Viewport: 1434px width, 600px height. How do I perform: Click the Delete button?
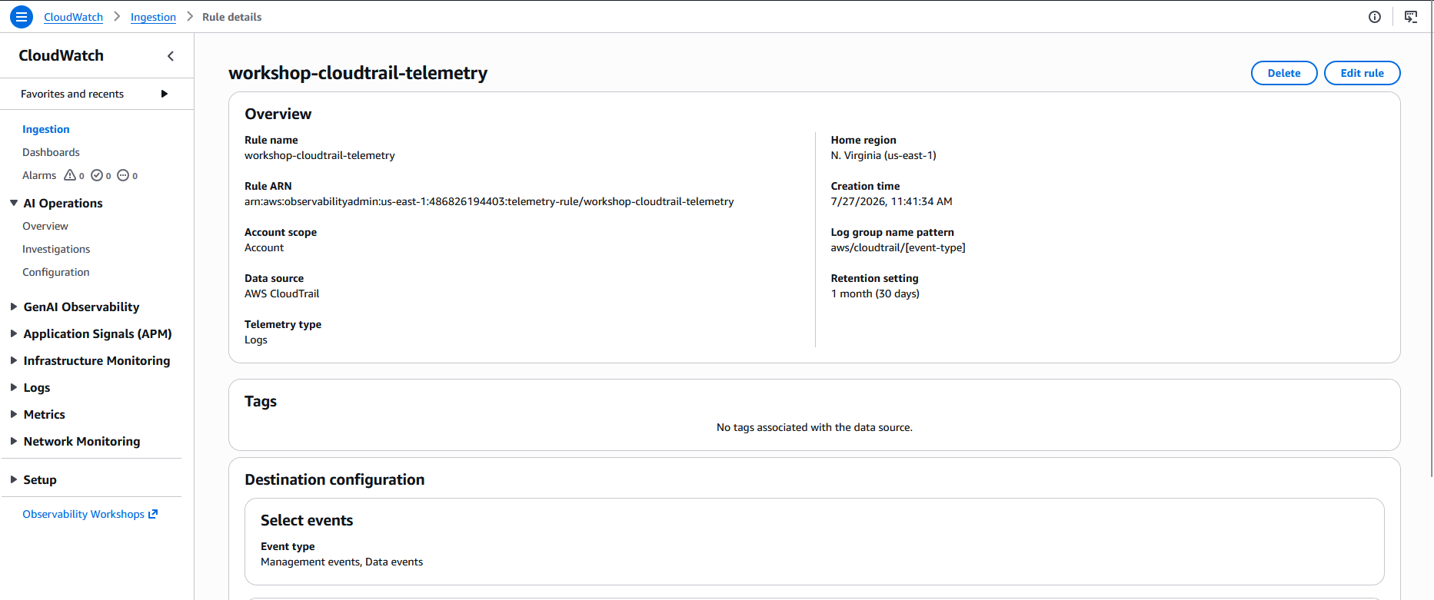coord(1284,73)
